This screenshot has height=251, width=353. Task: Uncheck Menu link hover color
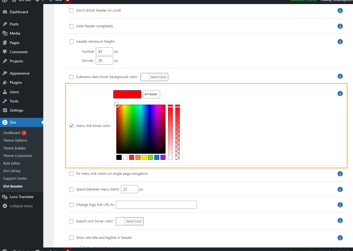pyautogui.click(x=71, y=126)
